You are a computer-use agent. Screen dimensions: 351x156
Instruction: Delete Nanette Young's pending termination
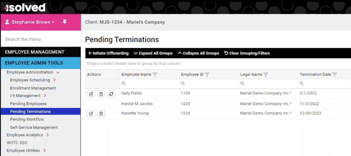pyautogui.click(x=101, y=114)
